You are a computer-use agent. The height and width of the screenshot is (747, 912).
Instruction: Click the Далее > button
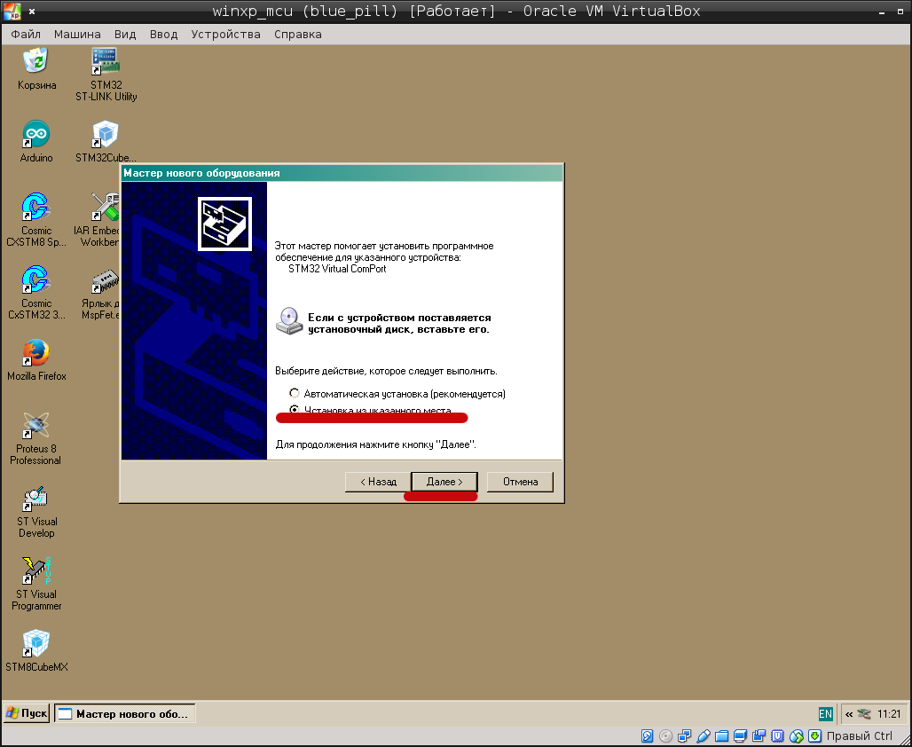[444, 482]
